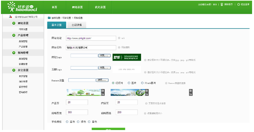The height and width of the screenshot is (132, 254).
Task: Click the ZNS website logo preview
Action: (127, 57)
